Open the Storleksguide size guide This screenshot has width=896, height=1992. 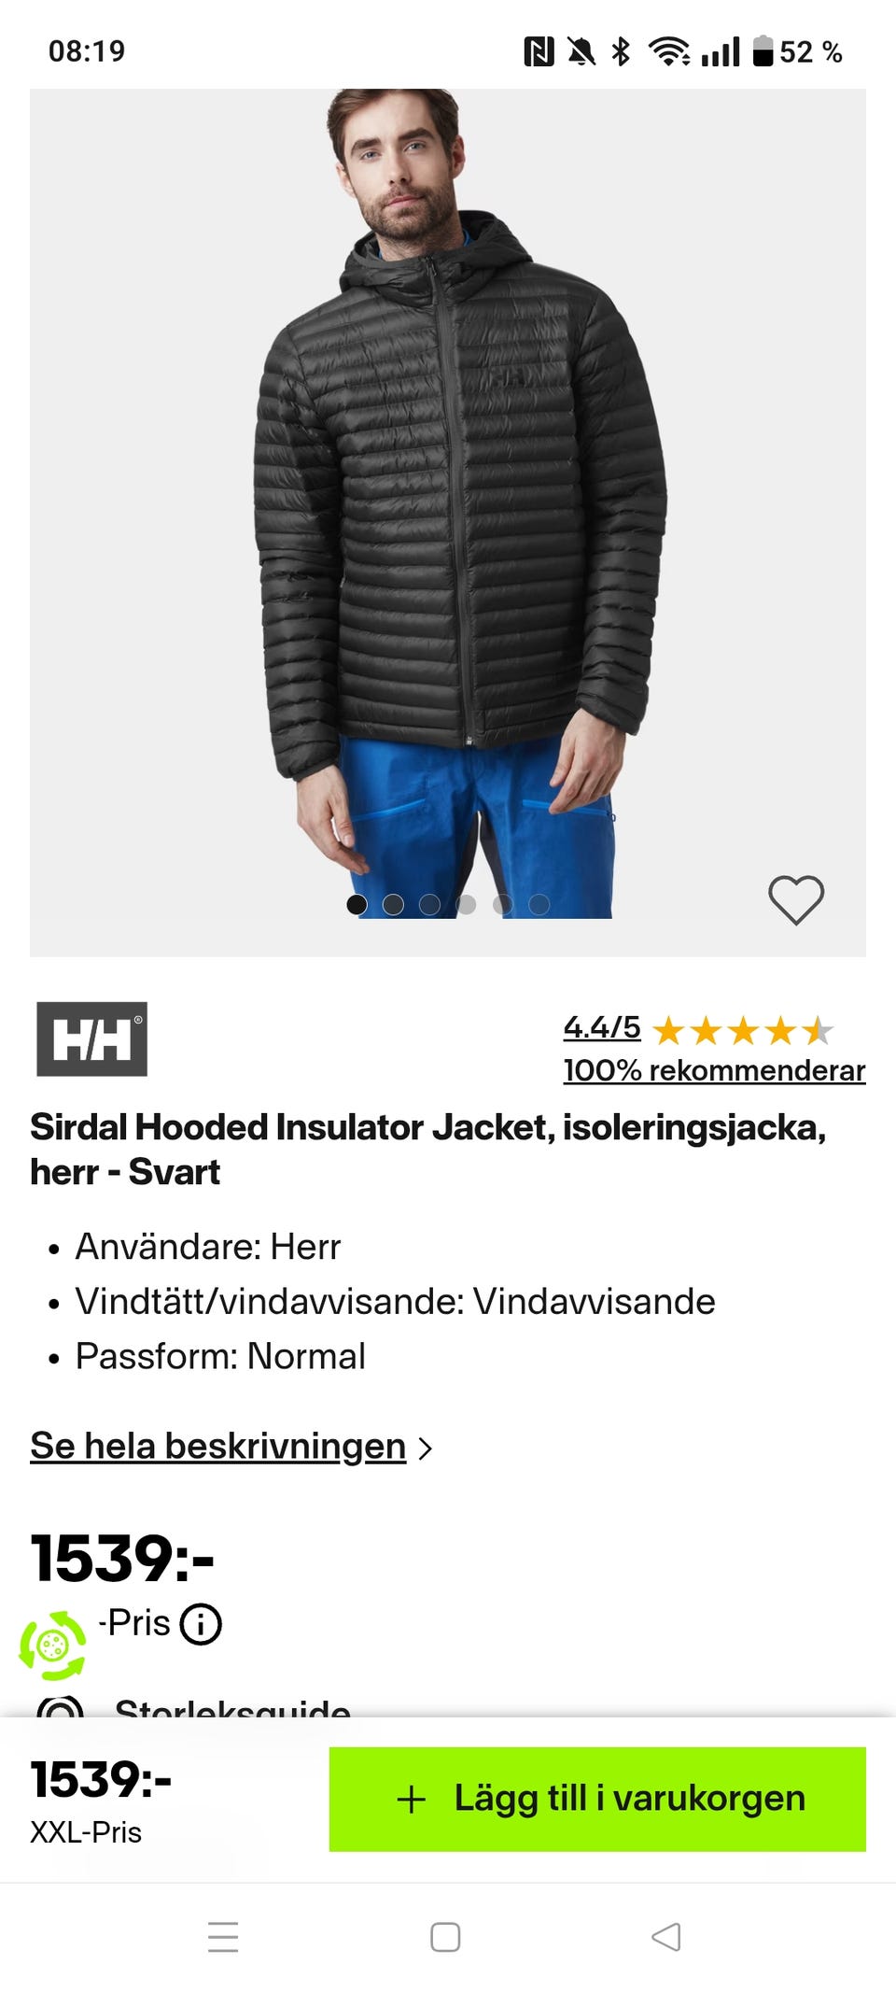point(232,1707)
